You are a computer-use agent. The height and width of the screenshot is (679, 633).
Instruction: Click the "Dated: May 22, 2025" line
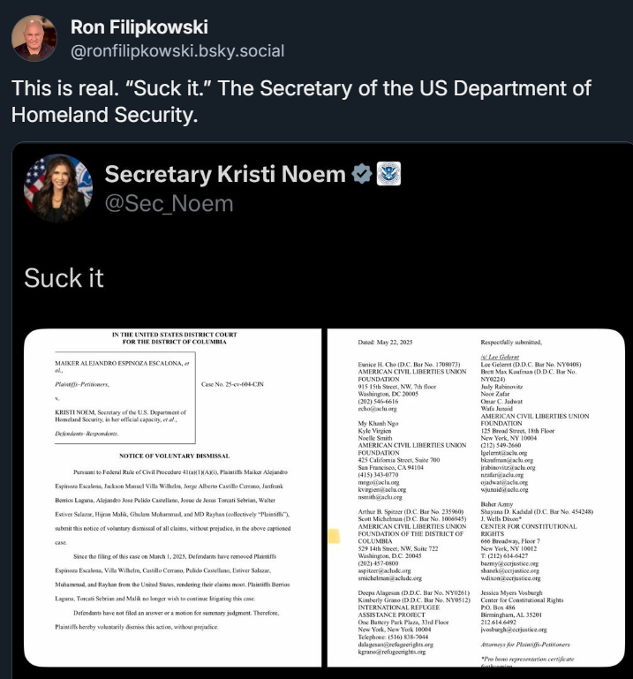pyautogui.click(x=385, y=342)
